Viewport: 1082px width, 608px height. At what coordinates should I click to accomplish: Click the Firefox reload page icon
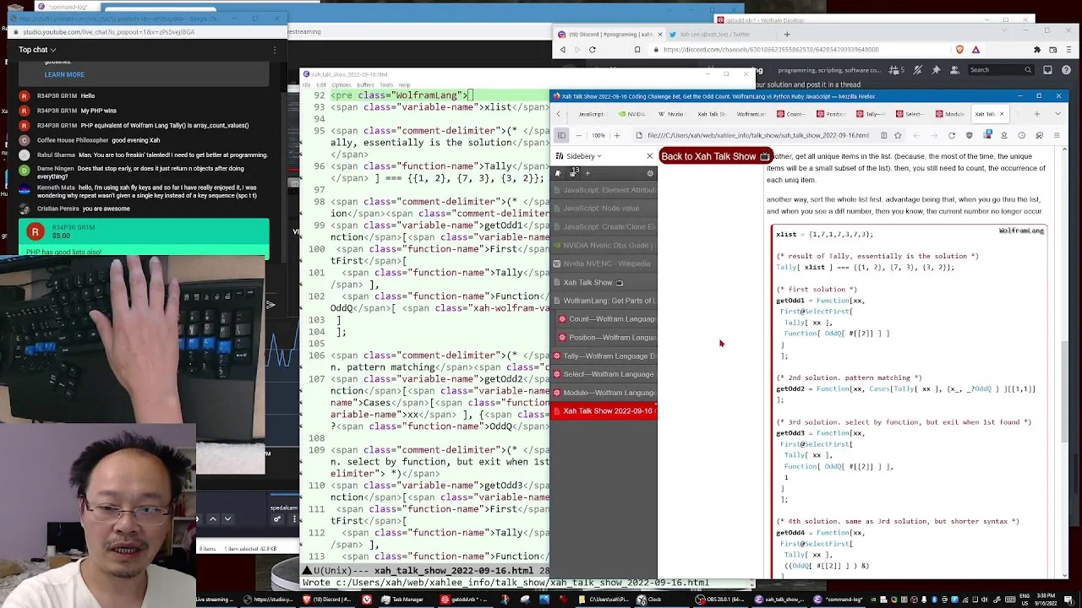952,135
